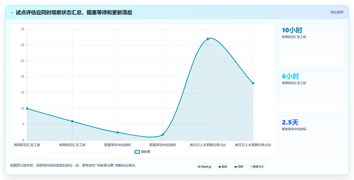Click the footer note starting 该图把行政负担
Viewport: 354px width, 180px height.
[x=73, y=165]
